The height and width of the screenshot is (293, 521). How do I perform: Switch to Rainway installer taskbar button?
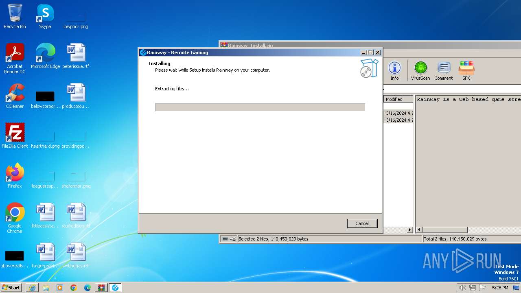point(115,288)
